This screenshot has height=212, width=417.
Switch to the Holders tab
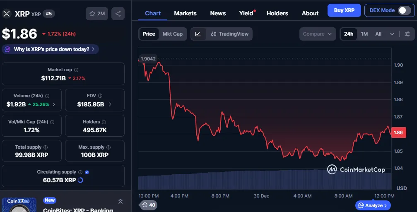click(277, 13)
